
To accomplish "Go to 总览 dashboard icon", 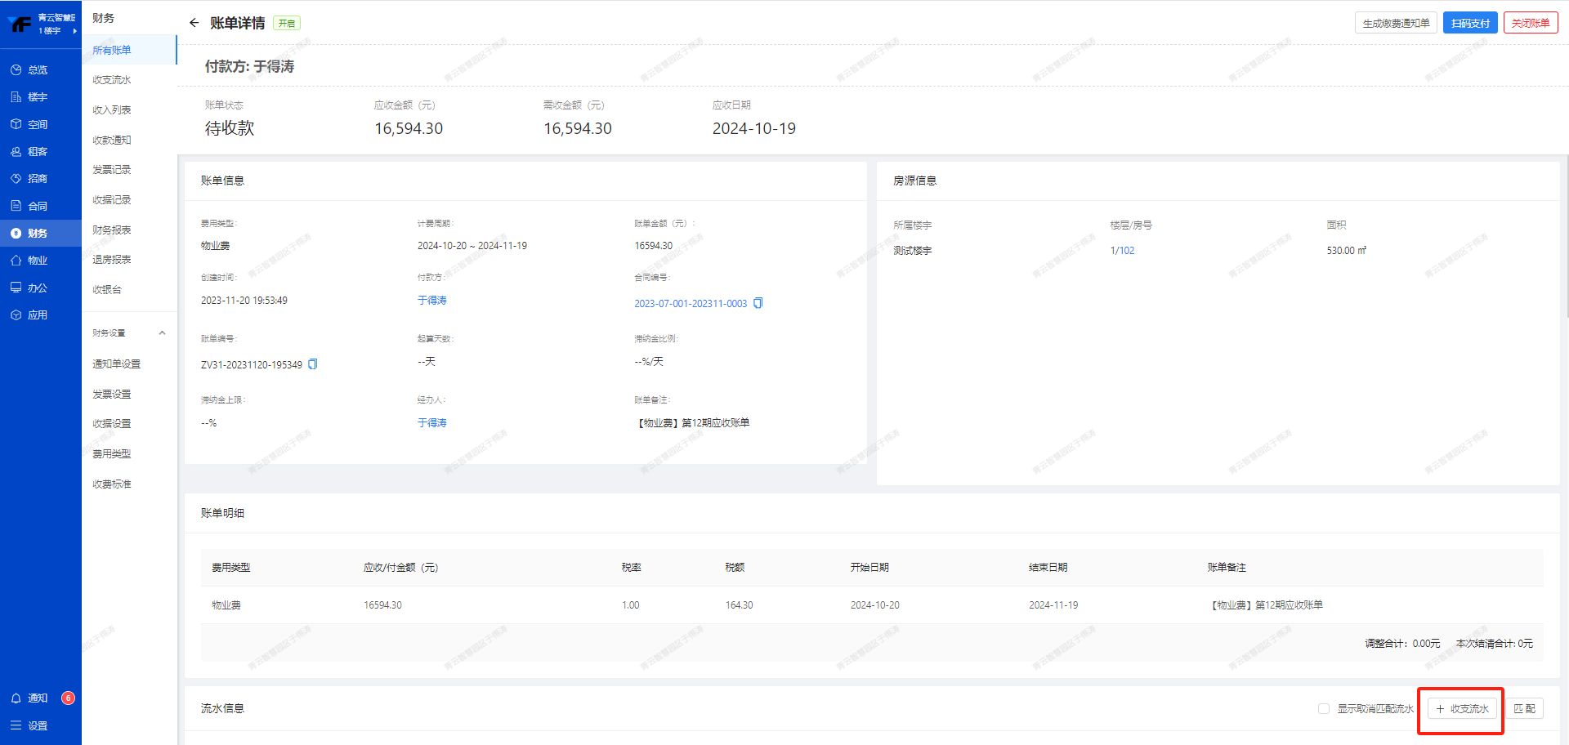I will coord(16,70).
